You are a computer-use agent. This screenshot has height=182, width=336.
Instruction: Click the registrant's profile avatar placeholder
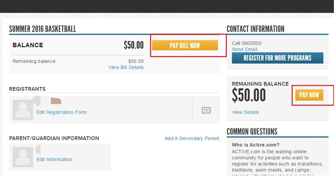pyautogui.click(x=23, y=110)
